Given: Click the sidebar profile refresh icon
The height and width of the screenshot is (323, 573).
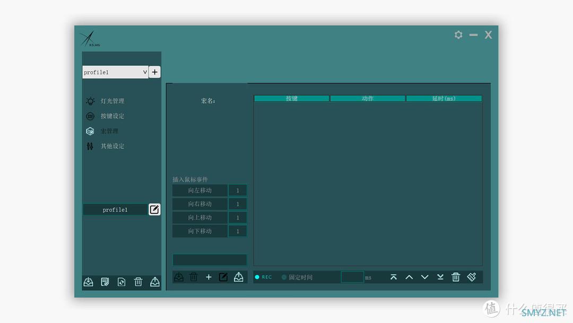Looking at the screenshot, I should [121, 282].
